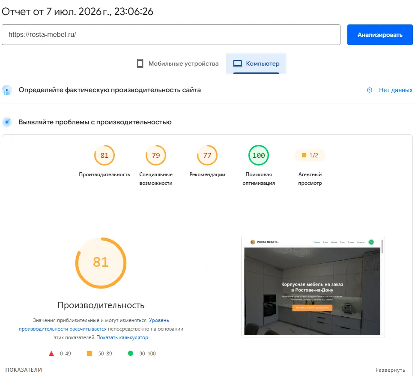415x376 pixels.
Task: Click the orange square 50–89 legend icon
Action: [90, 353]
